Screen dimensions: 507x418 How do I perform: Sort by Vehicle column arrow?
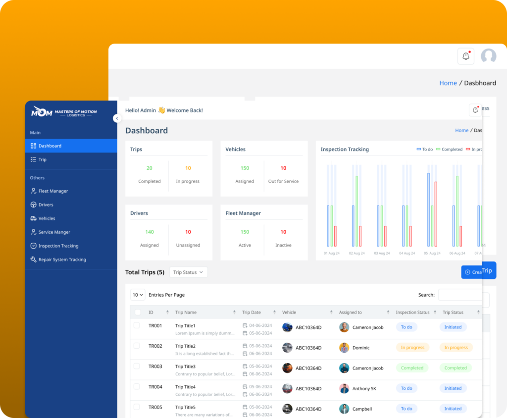tap(331, 312)
